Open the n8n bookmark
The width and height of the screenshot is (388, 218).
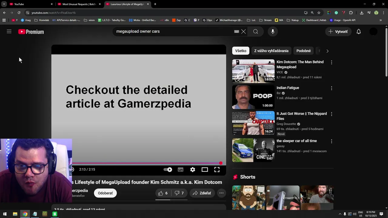[x=165, y=20]
